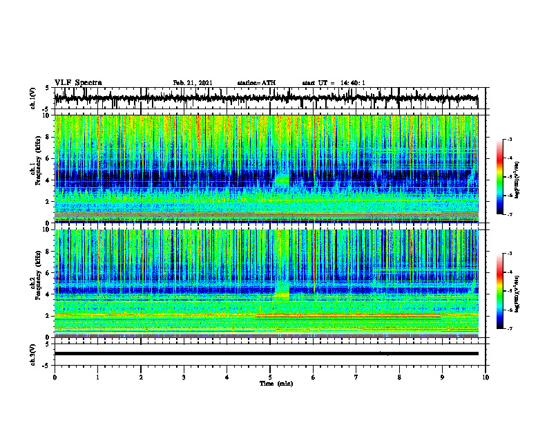The image size is (547, 423).
Task: Click the time axis tick label "10"
Action: click(486, 377)
